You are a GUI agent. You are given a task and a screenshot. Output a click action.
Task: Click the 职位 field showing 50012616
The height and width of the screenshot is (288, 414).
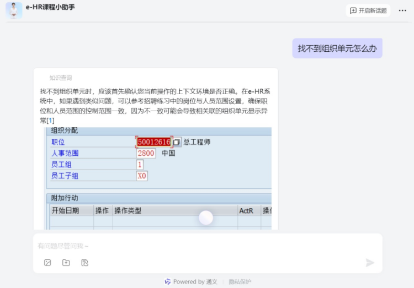(x=154, y=142)
